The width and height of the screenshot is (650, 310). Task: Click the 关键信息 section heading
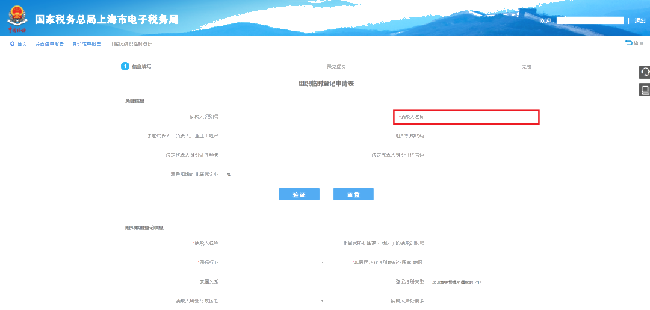click(x=135, y=101)
